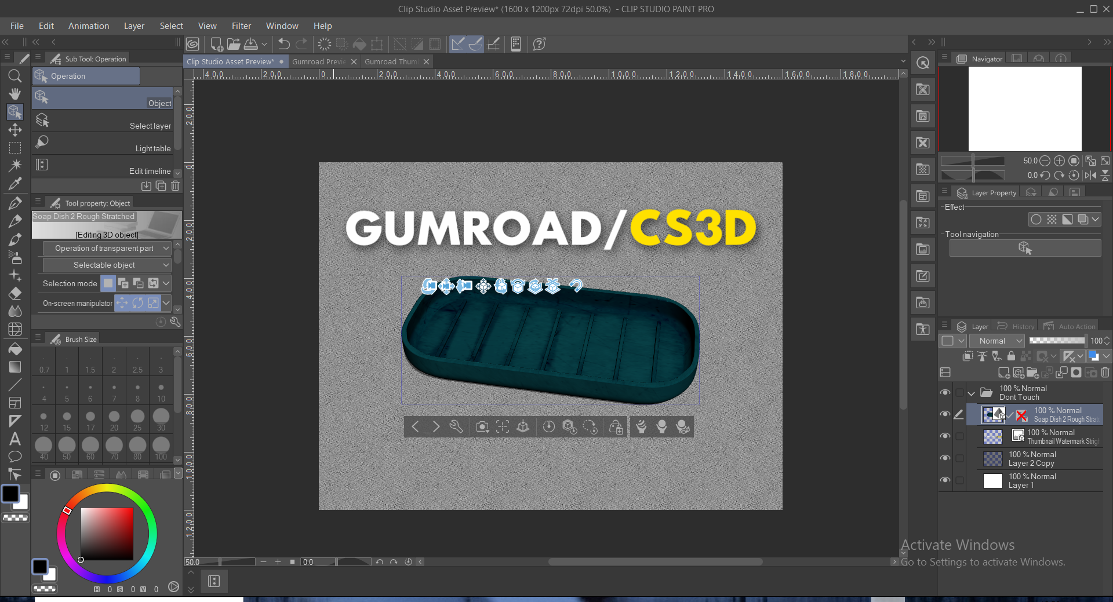This screenshot has height=602, width=1113.
Task: Select the rectangular Selection area tool
Action: [15, 148]
